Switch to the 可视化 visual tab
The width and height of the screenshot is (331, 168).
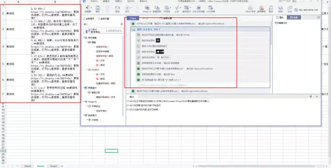point(133,18)
